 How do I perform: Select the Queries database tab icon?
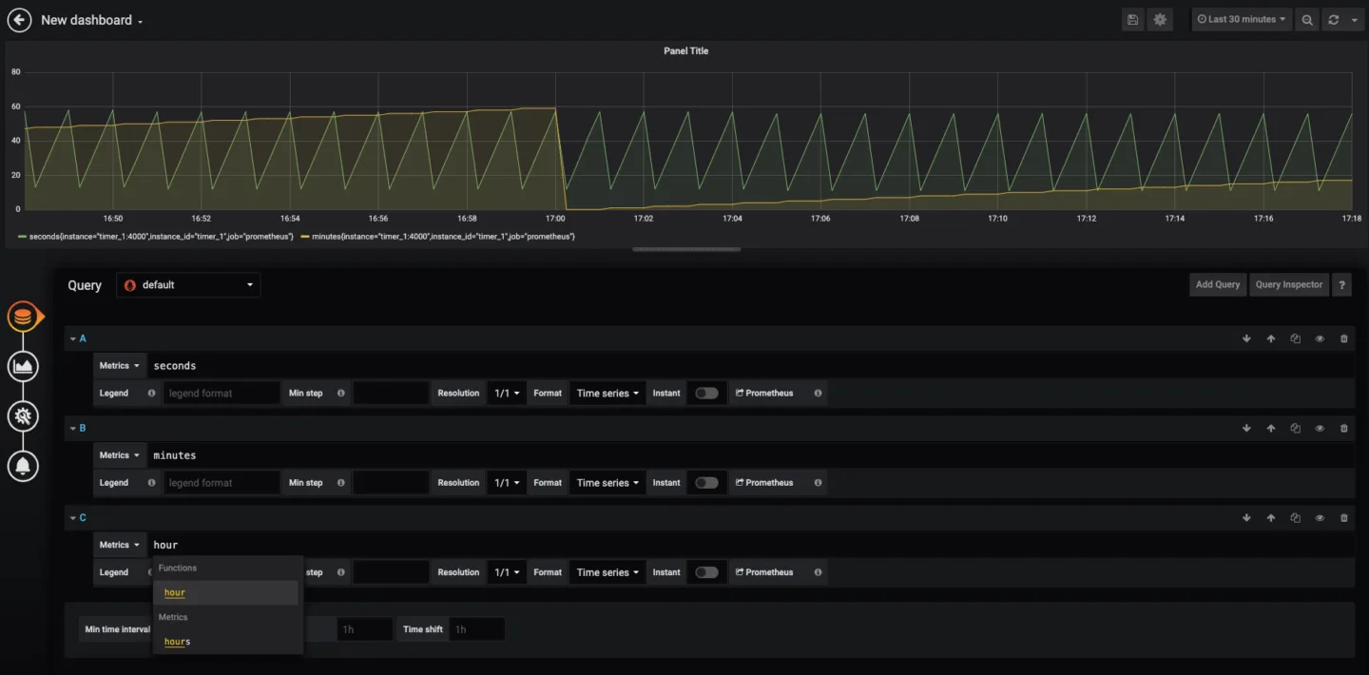pos(23,317)
